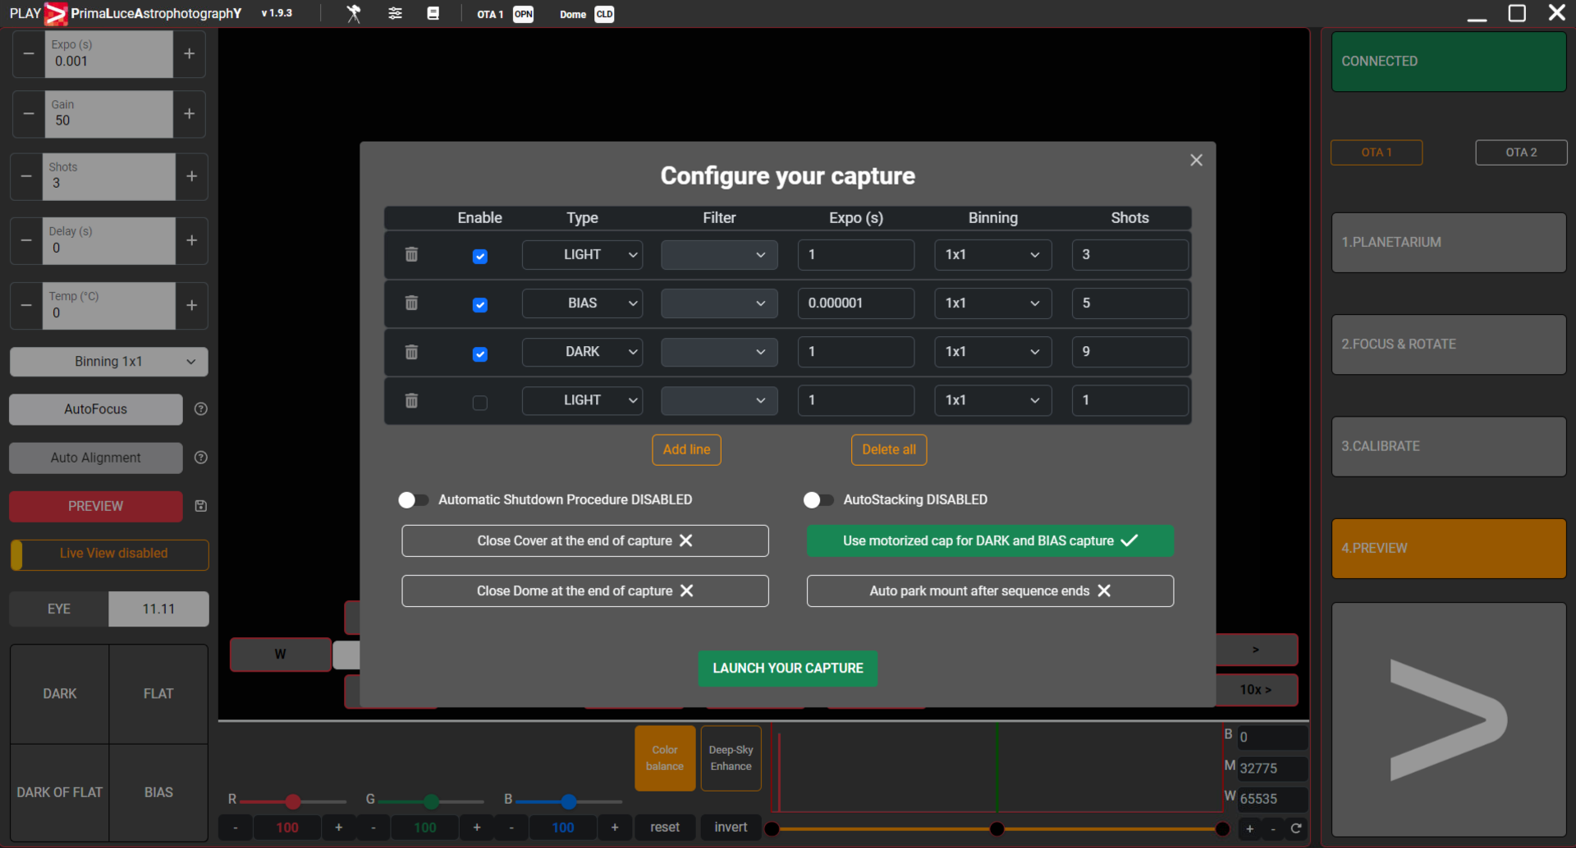Delete the BIAS capture row

coord(411,303)
